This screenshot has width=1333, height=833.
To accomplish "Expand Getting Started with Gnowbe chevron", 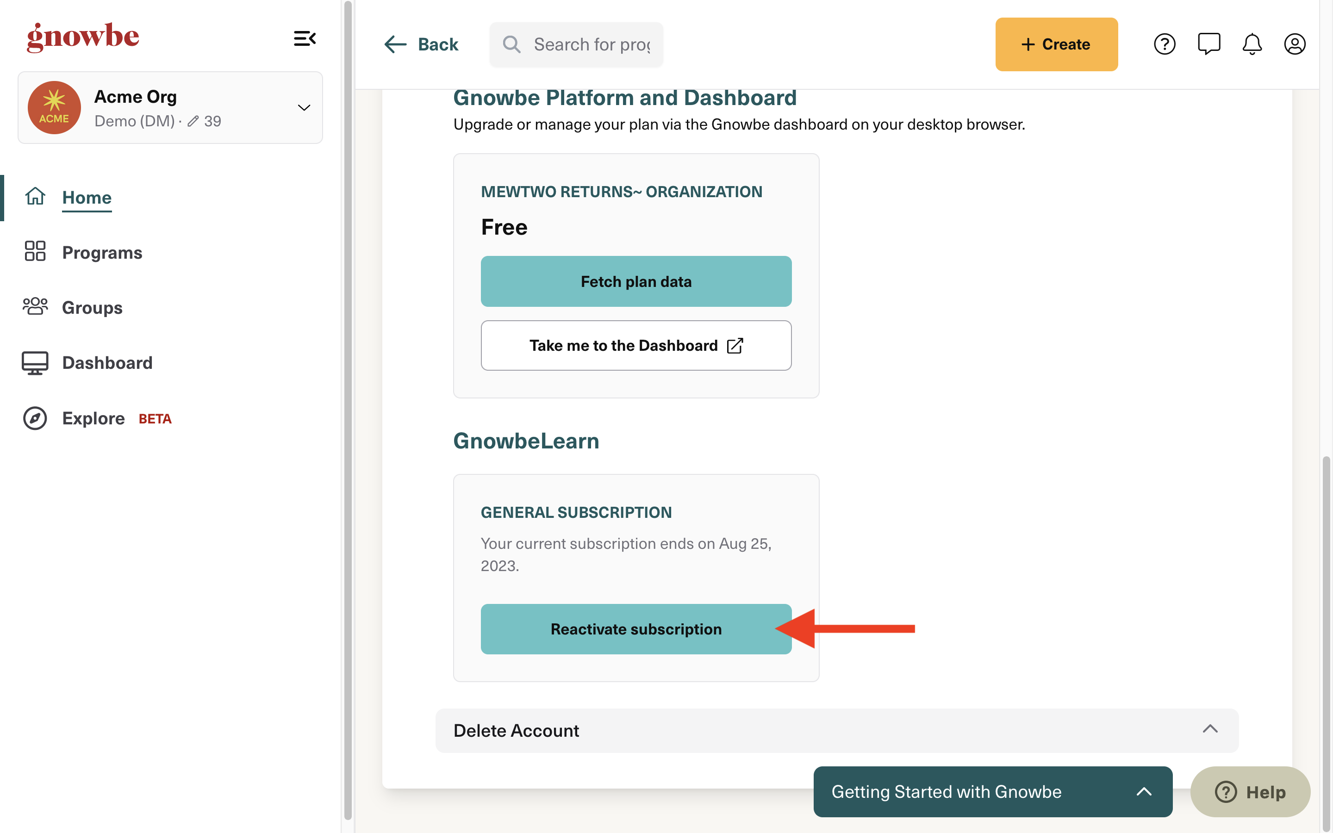I will [1144, 792].
